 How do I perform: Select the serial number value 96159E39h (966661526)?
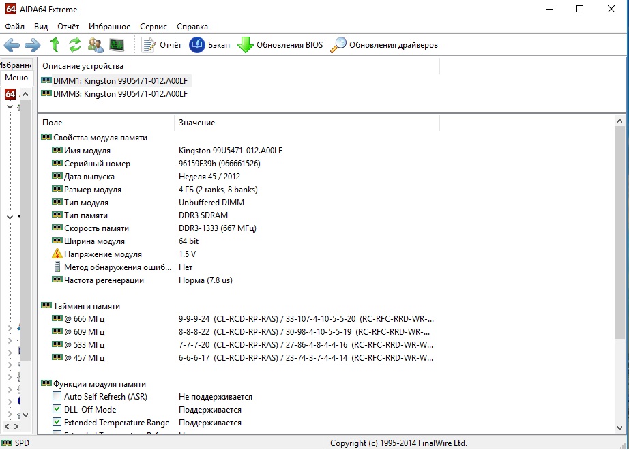pyautogui.click(x=220, y=163)
